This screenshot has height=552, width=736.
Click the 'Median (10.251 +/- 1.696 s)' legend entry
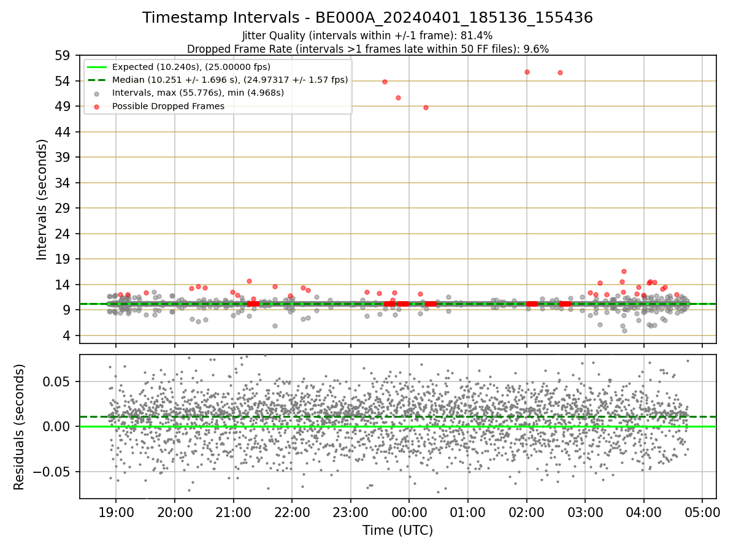(230, 80)
